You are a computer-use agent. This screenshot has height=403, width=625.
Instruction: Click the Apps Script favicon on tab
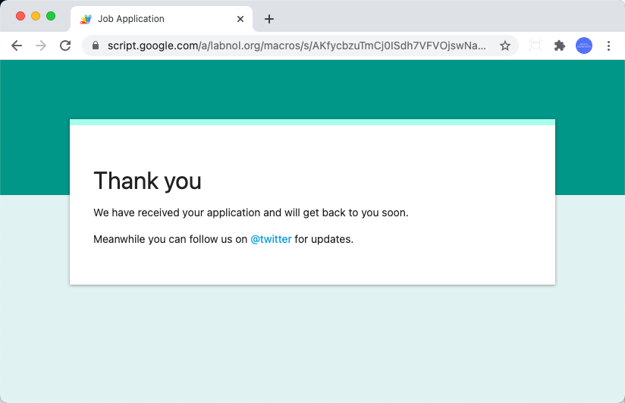[x=86, y=19]
